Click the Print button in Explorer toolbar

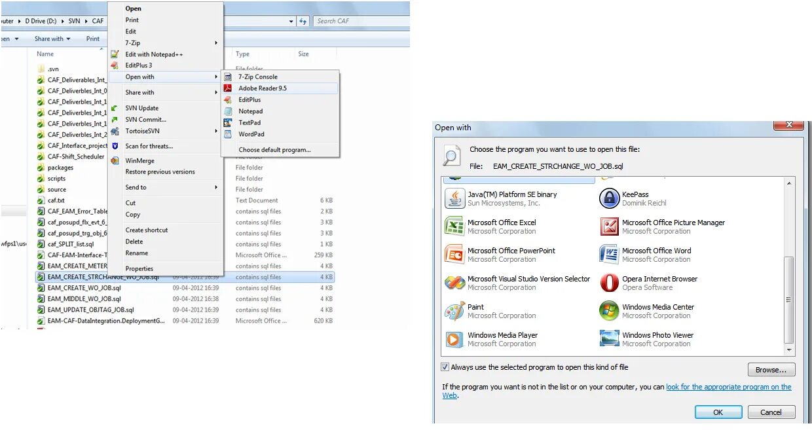[x=93, y=39]
